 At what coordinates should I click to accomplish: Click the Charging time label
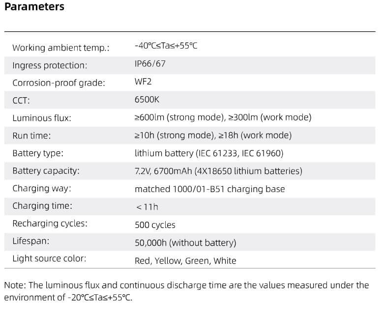click(42, 206)
